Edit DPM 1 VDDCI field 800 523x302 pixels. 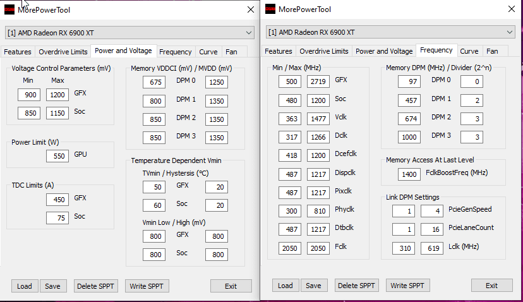pyautogui.click(x=154, y=101)
